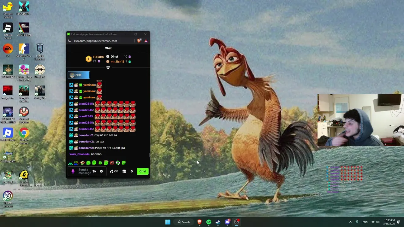Screen dimensions: 404x227
Task: Select Ubisoft Connect desktop icon
Action: pyautogui.click(x=8, y=200)
